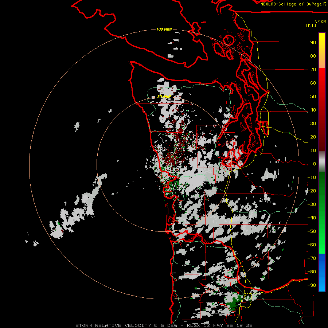The height and width of the screenshot is (328, 328).
Task: Click the "-70" scale label
Action: click(312, 258)
